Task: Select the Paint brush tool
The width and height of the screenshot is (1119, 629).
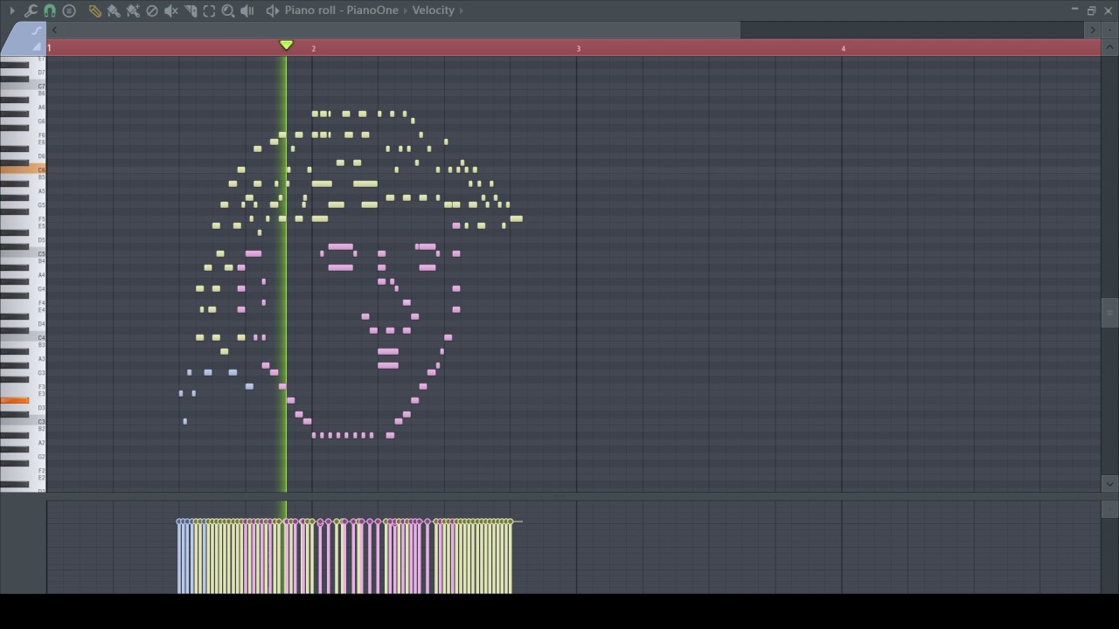Action: click(114, 10)
